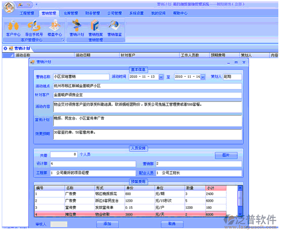Image resolution: width=281 pixels, height=234 pixels.
Task: Click the 图片 button
Action: pos(226,155)
